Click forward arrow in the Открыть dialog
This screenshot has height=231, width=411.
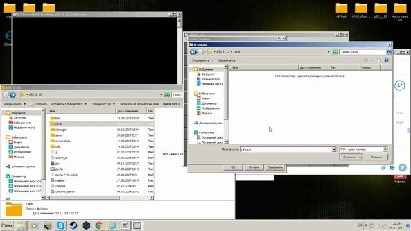[x=201, y=52]
